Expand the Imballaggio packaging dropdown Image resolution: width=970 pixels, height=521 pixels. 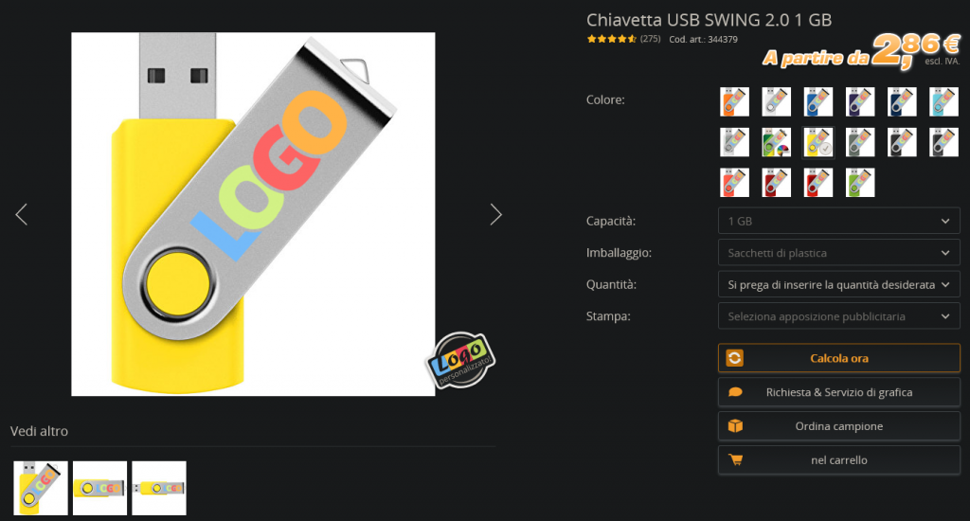pyautogui.click(x=839, y=253)
